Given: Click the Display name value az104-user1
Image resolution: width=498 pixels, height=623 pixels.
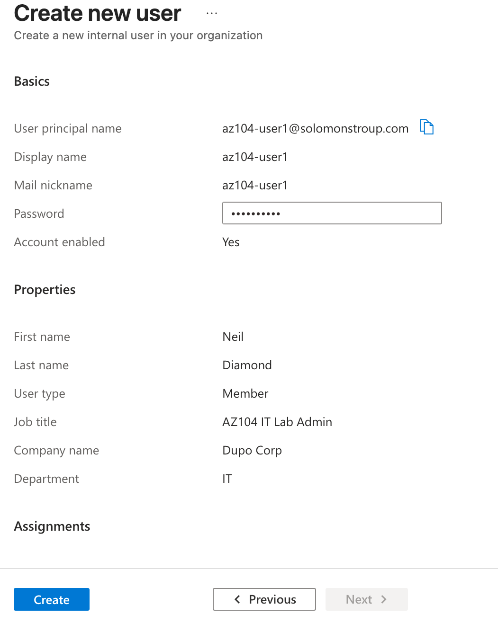Looking at the screenshot, I should click(x=255, y=157).
